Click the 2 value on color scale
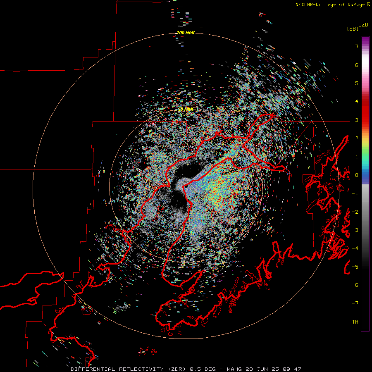The image size is (372, 372). tap(357, 138)
